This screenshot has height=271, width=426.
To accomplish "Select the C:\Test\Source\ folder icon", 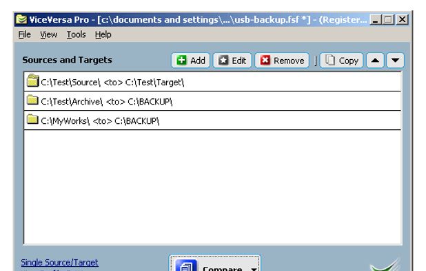I will tap(33, 80).
